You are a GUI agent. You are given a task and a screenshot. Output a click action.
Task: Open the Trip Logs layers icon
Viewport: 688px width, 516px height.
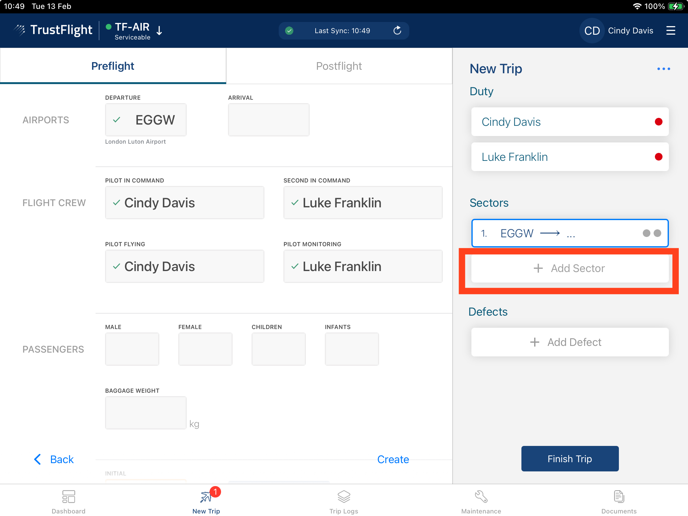pos(344,497)
